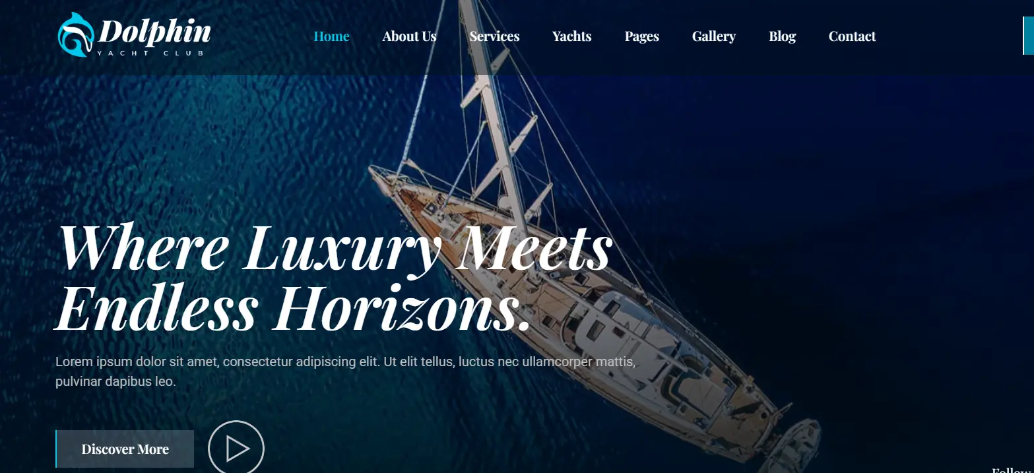Click the Follow text at the bottom right
This screenshot has height=473, width=1034.
1012,470
